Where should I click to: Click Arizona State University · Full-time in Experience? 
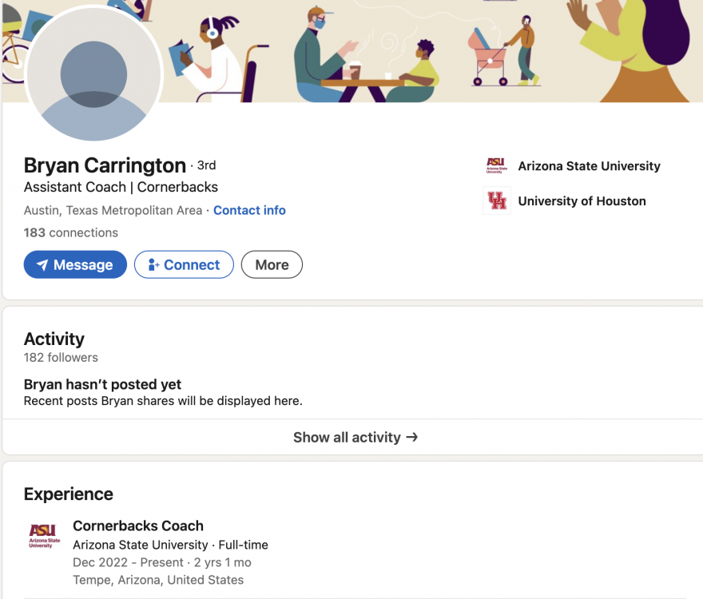[170, 545]
